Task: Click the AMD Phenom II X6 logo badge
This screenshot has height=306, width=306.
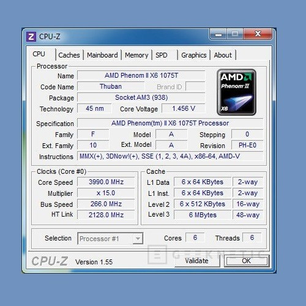Action: (x=236, y=92)
